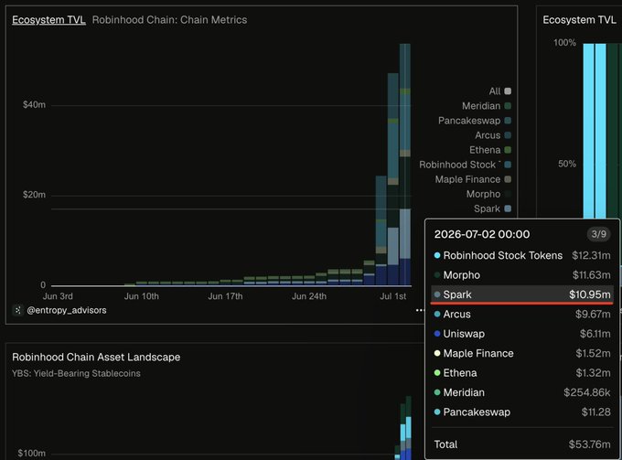Click the Jun 17th axis label
622x460 pixels.
coord(225,296)
